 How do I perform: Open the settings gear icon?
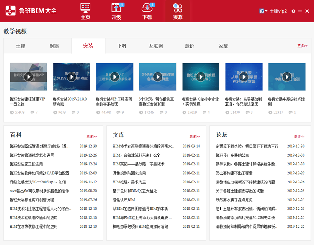click(x=293, y=11)
